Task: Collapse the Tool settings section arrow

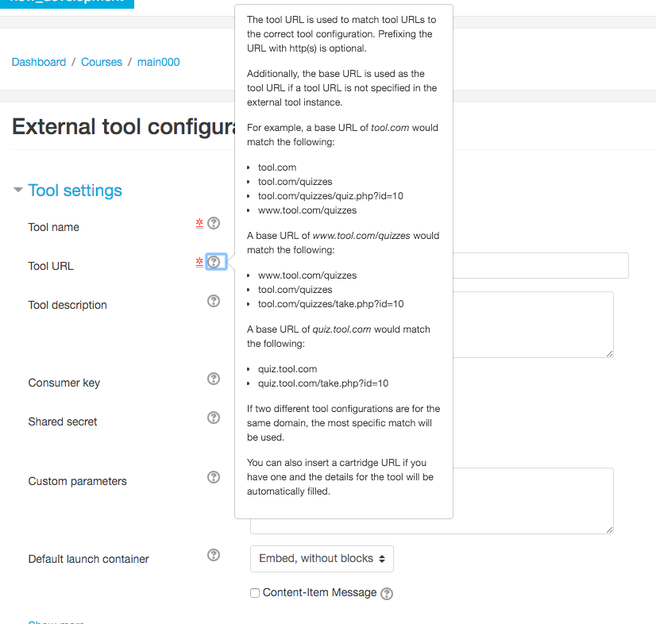Action: coord(18,190)
